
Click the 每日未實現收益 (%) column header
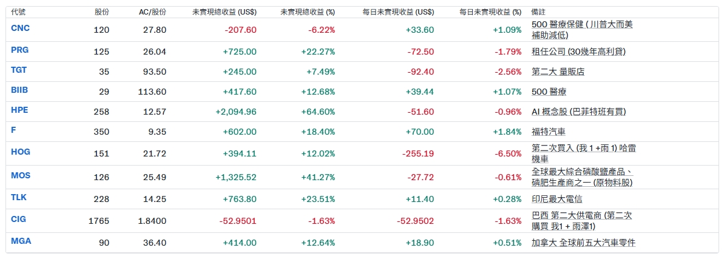(x=490, y=12)
